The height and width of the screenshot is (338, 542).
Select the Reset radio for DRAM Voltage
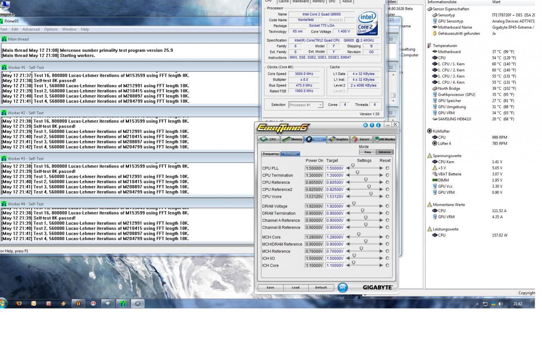point(387,206)
